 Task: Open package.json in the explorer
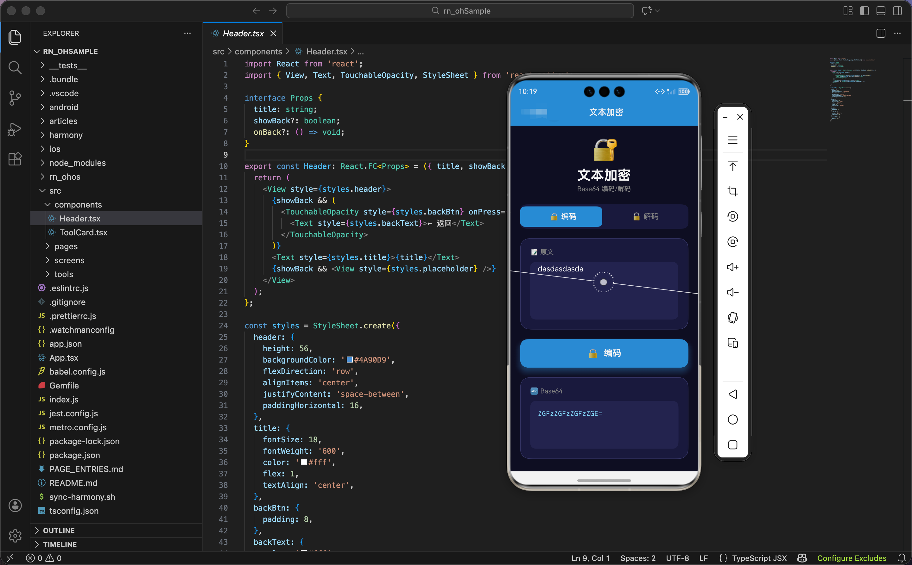click(116, 455)
